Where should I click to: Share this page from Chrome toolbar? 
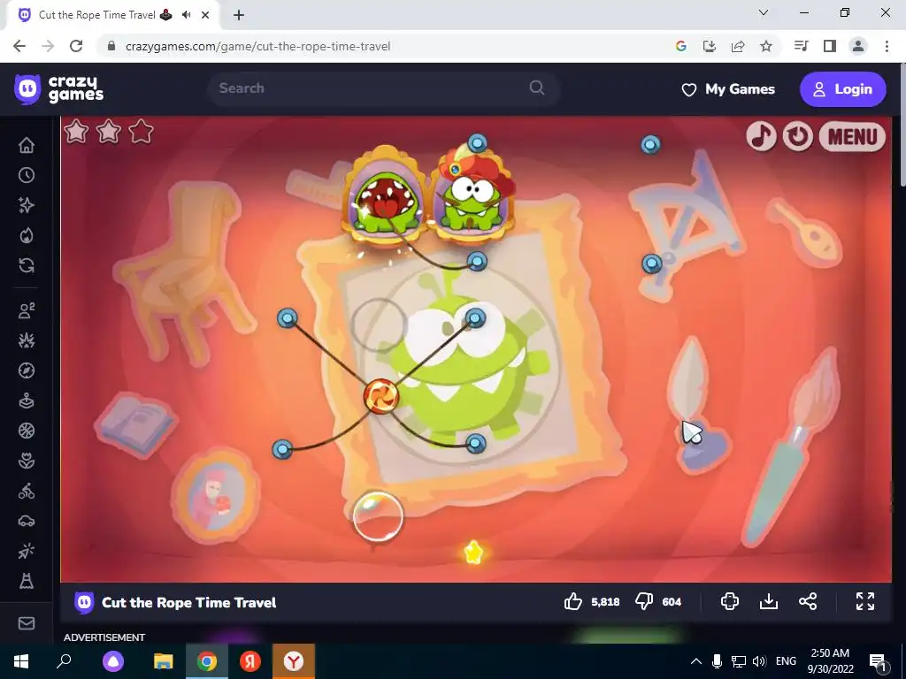pyautogui.click(x=738, y=46)
